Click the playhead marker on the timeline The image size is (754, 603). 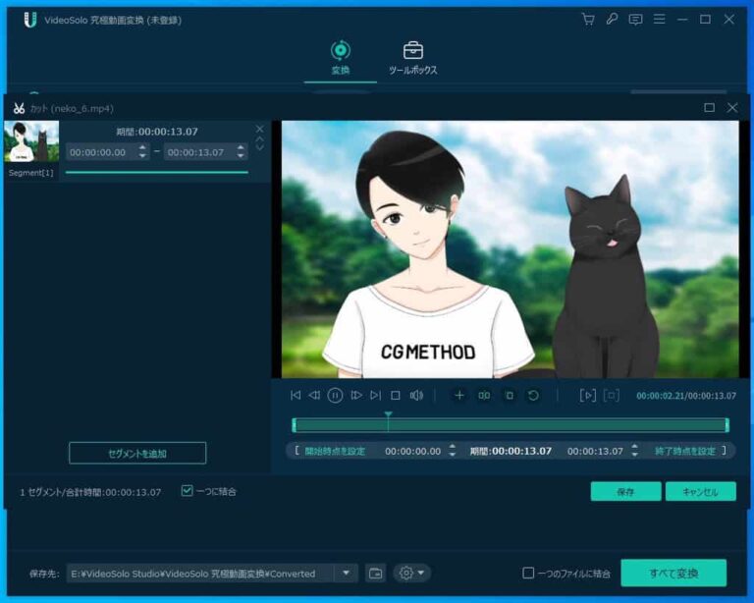[388, 417]
